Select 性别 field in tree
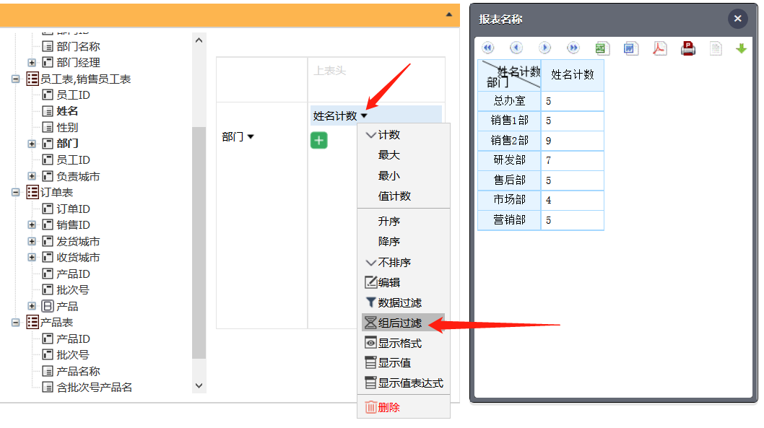 point(67,128)
